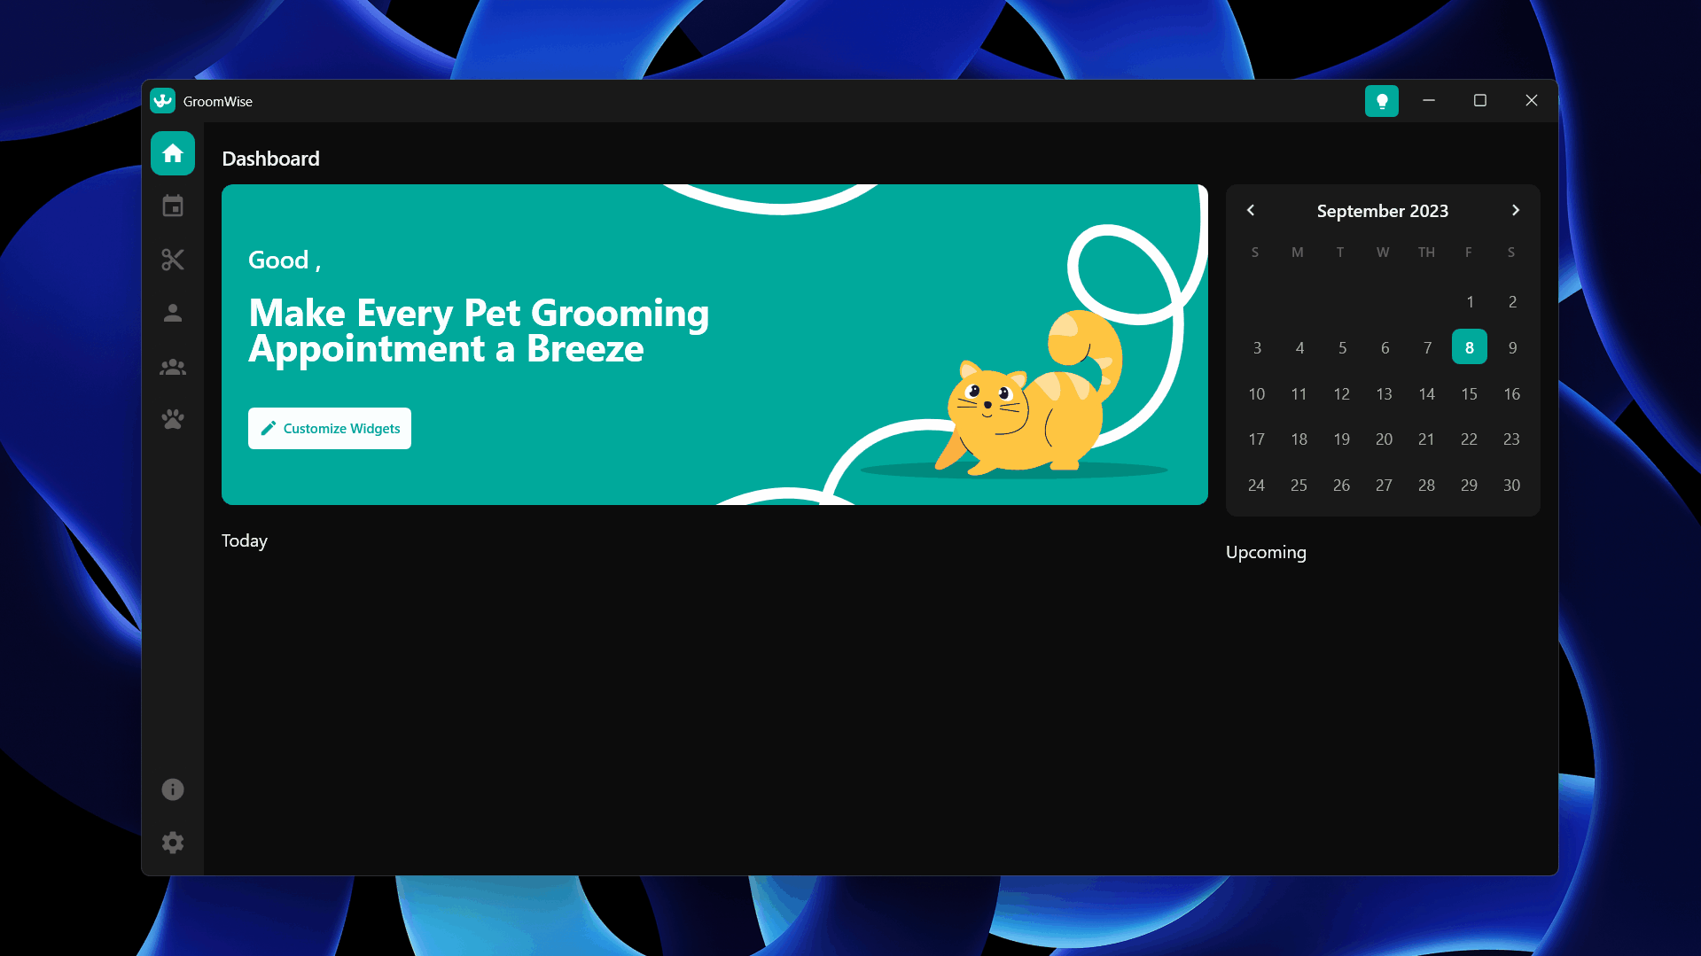Open the Home dashboard sidebar icon
This screenshot has width=1701, height=956.
pyautogui.click(x=173, y=153)
